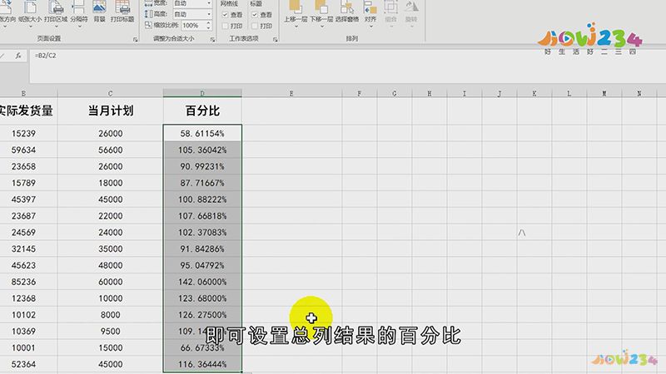666x374 pixels.
Task: Select column E header
Action: (292, 93)
